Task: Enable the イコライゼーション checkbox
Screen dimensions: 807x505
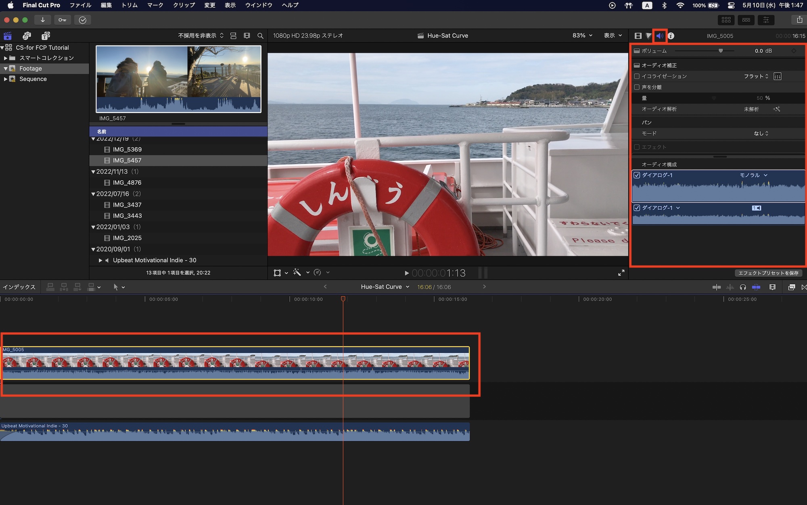Action: [x=637, y=76]
